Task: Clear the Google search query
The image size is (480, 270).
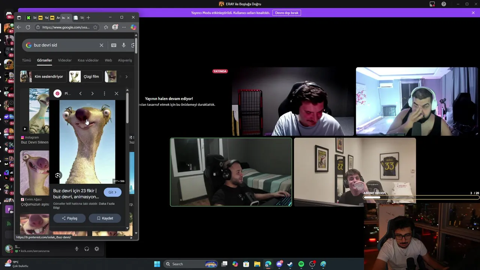Action: [101, 45]
